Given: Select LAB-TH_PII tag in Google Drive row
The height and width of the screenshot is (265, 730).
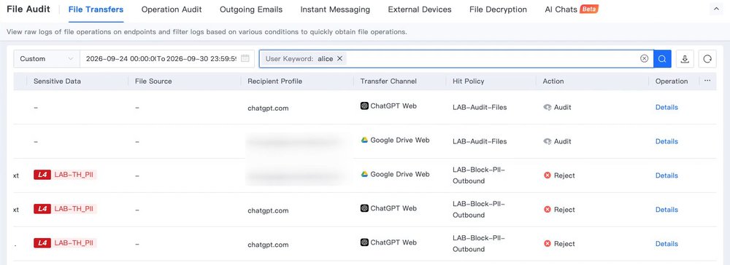Looking at the screenshot, I should (74, 175).
